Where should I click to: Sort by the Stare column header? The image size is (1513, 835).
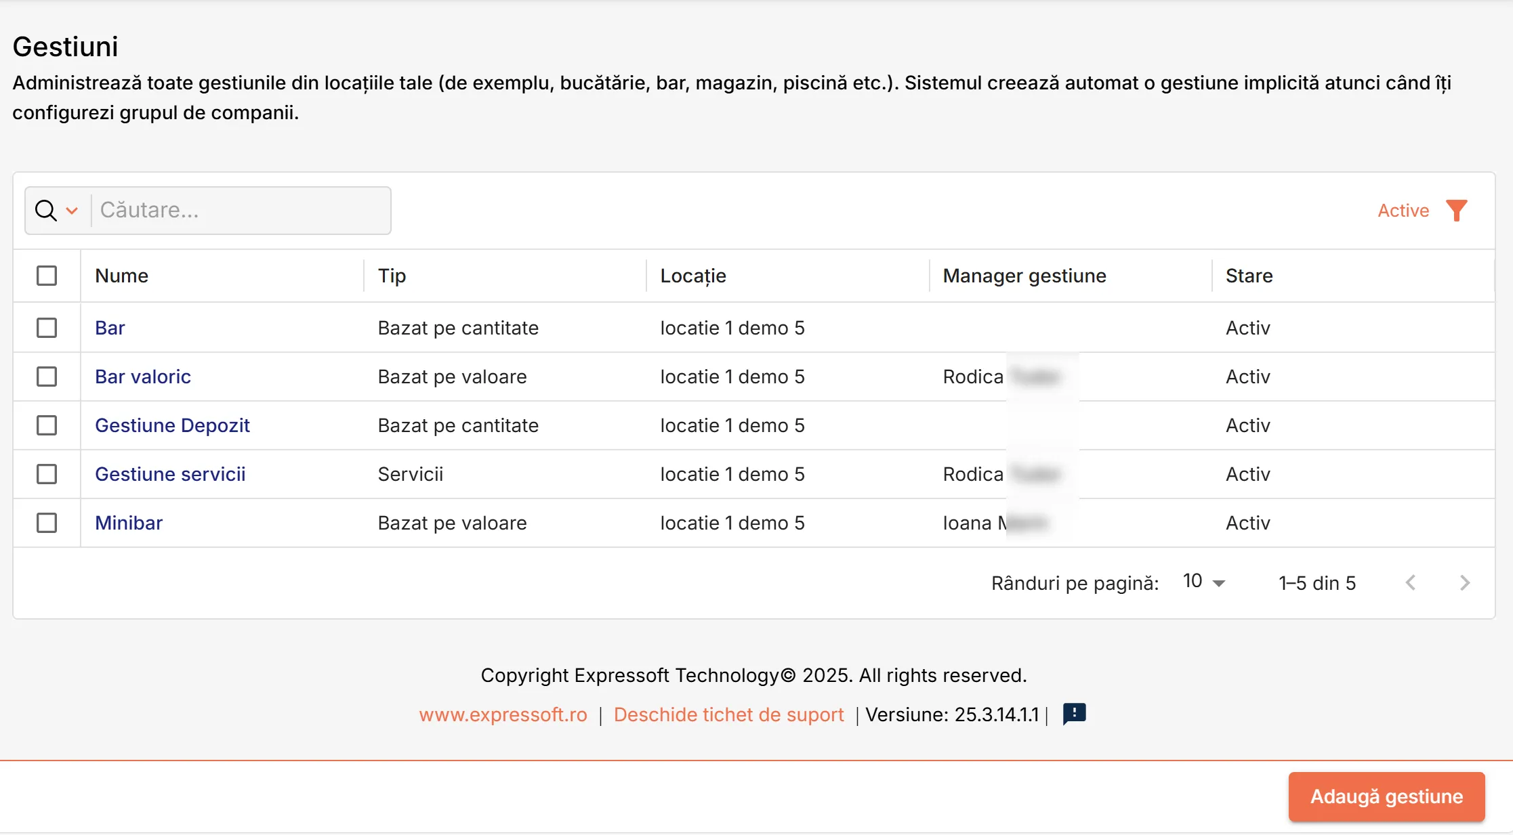(x=1249, y=276)
